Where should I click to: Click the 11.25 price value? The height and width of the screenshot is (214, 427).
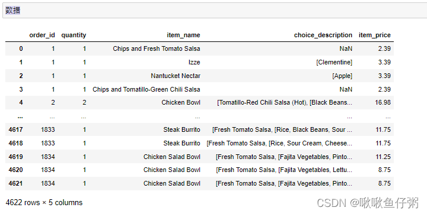pos(383,157)
